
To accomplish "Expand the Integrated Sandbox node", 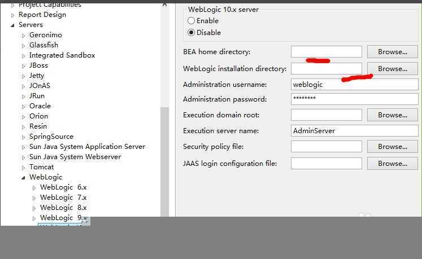I will coord(23,56).
